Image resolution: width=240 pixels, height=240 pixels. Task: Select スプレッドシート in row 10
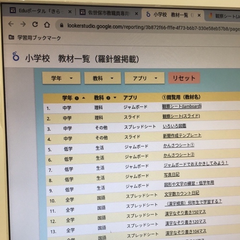[142, 196]
